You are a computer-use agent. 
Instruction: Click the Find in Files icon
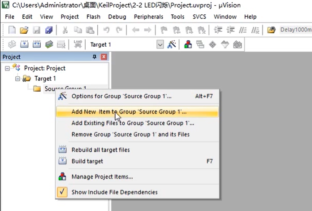[271, 30]
